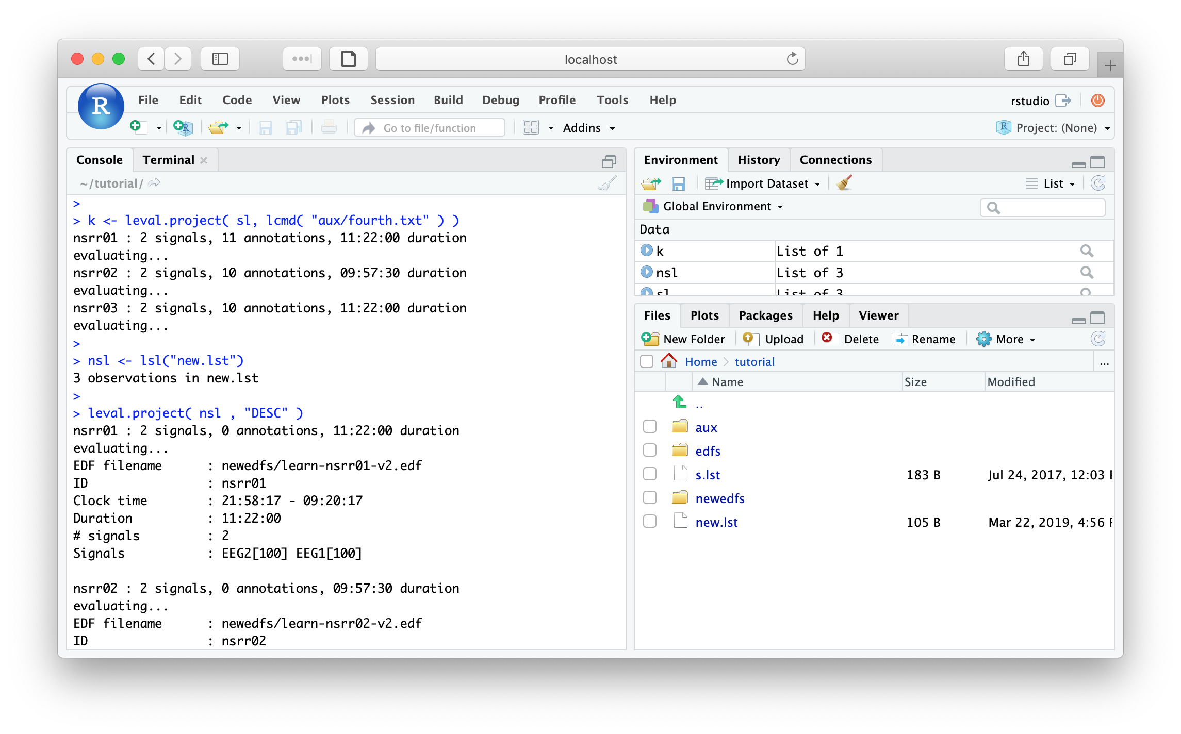The image size is (1181, 734).
Task: Switch to the Terminal tab
Action: click(x=169, y=160)
